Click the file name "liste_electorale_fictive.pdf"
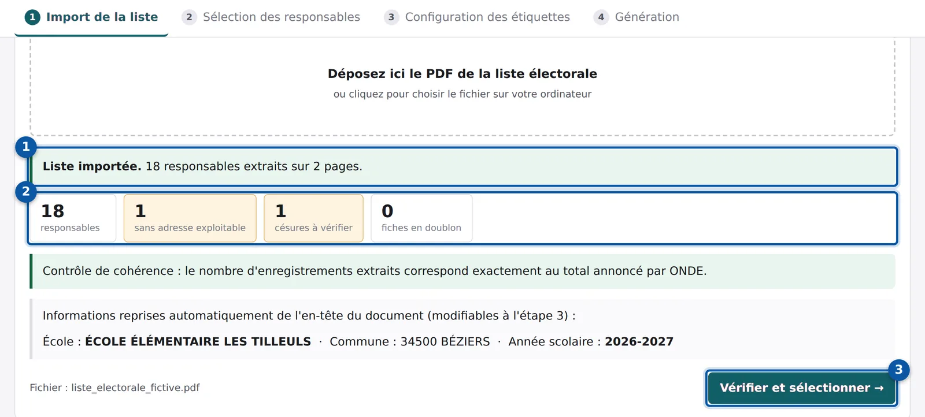The image size is (925, 417). 135,388
